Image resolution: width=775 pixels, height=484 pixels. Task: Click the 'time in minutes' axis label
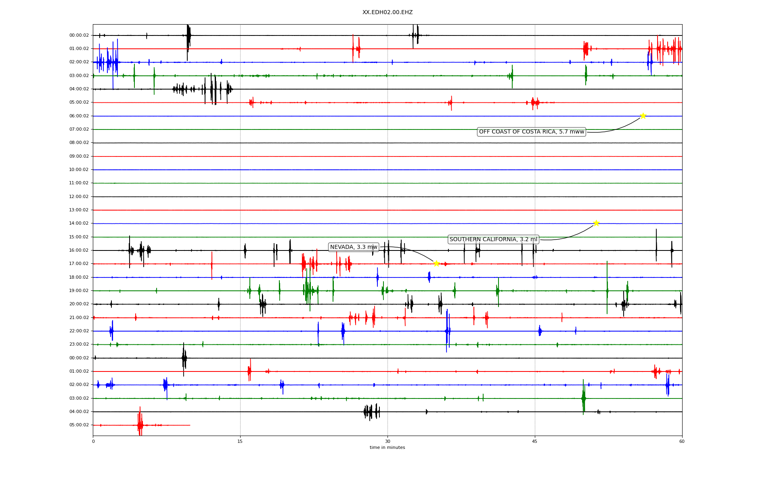tap(387, 448)
